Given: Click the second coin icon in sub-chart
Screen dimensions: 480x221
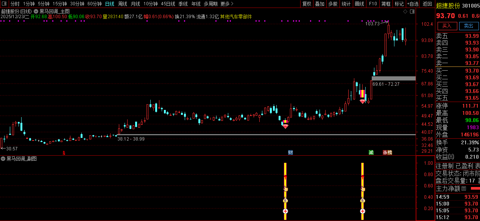Looking at the screenshot, I should pyautogui.click(x=362, y=200).
